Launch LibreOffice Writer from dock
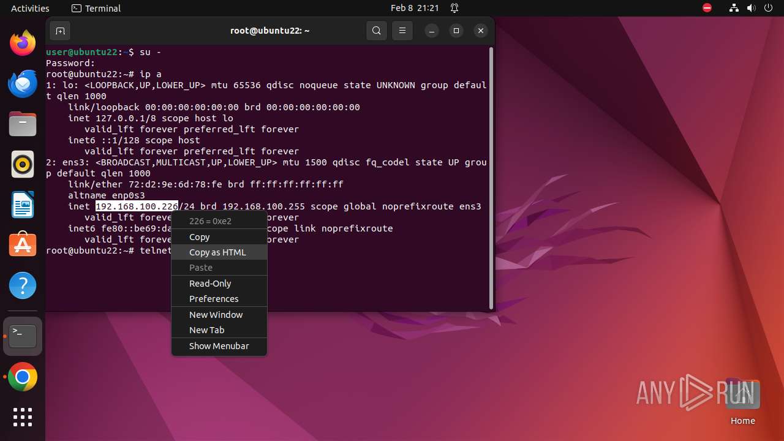Image resolution: width=784 pixels, height=441 pixels. click(x=23, y=205)
